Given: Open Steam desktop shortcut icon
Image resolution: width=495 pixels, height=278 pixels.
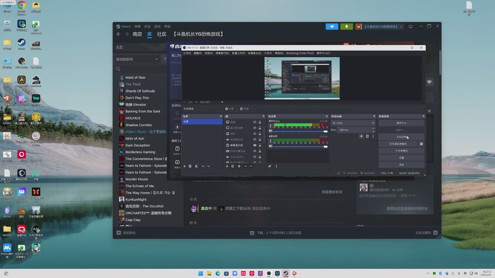Looking at the screenshot, I should pyautogui.click(x=22, y=44).
